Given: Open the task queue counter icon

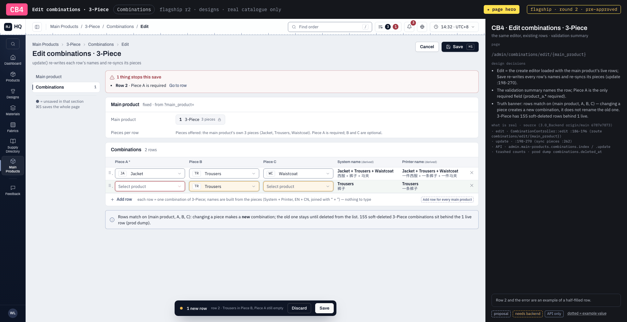Looking at the screenshot, I should click(388, 27).
